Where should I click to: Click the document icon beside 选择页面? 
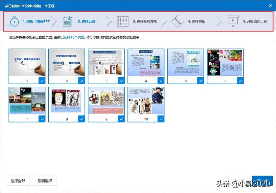click(67, 21)
